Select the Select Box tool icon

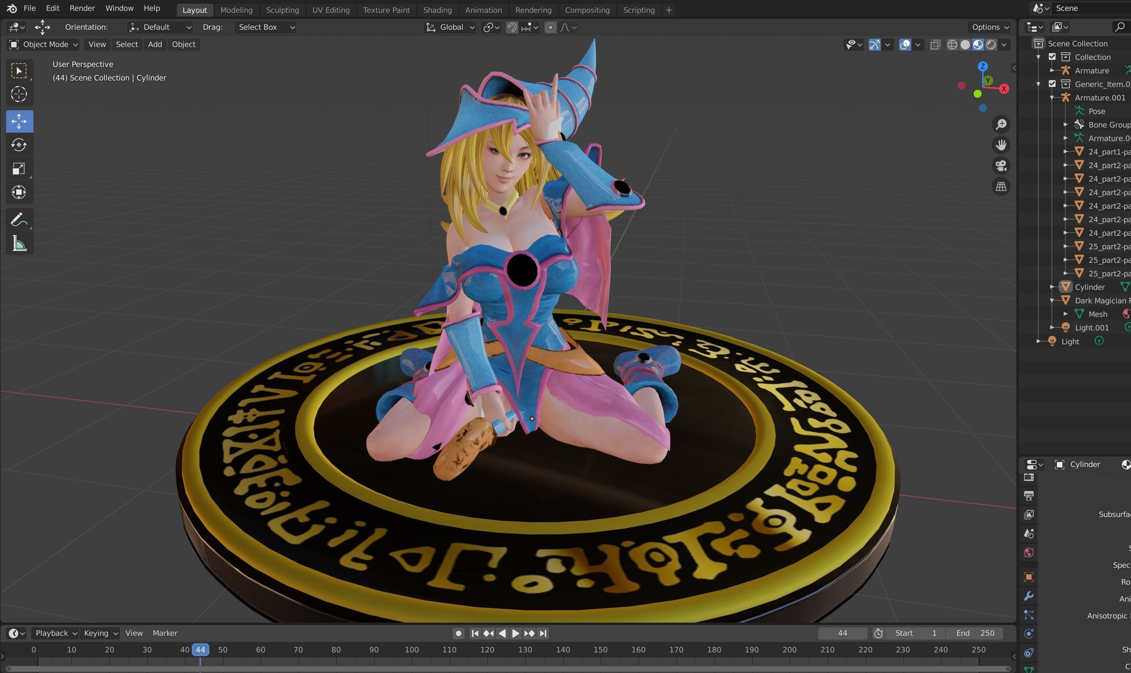pos(19,71)
